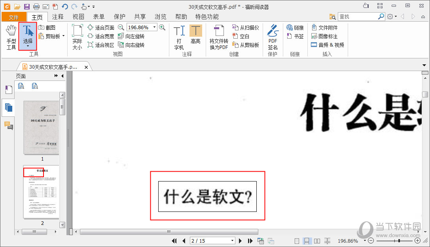Image resolution: width=430 pixels, height=247 pixels.
Task: Open the 文件 menu
Action: (14, 17)
